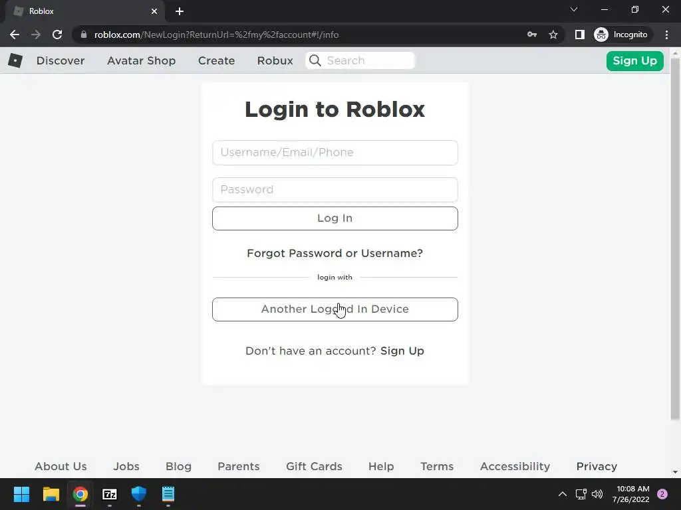The width and height of the screenshot is (681, 510).
Task: Reload the page with the refresh icon
Action: (57, 35)
